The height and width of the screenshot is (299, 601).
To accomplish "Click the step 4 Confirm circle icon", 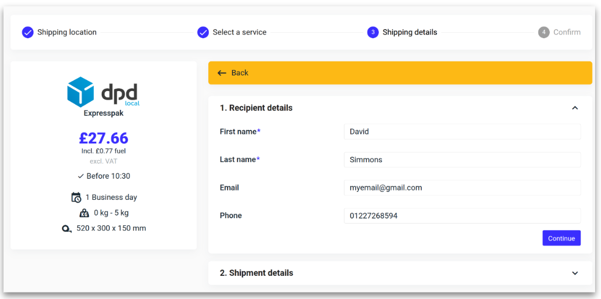I will point(543,32).
